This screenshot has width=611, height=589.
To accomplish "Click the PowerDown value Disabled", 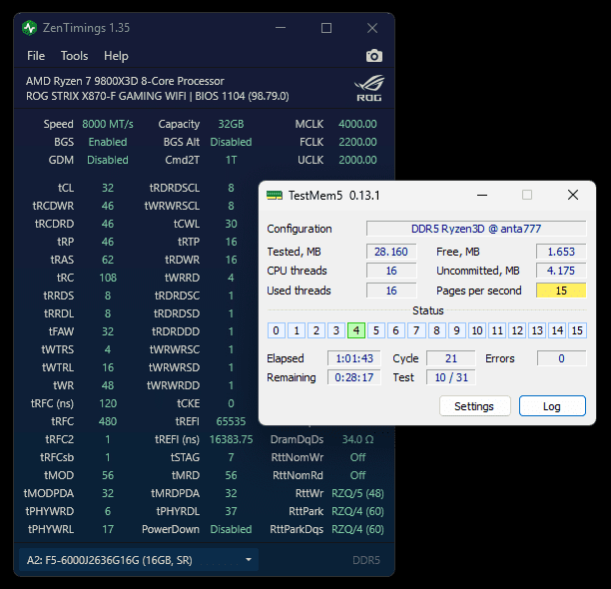I will click(231, 529).
